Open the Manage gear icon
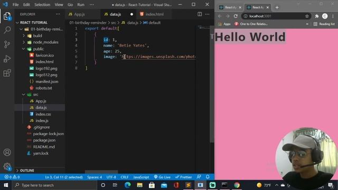Screen dimensions: 338x190 (7, 166)
